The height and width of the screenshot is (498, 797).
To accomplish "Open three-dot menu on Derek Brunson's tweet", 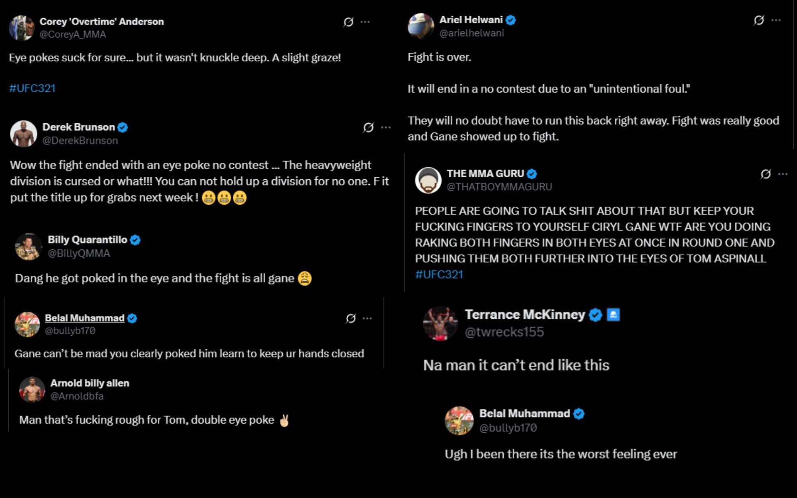I will (386, 127).
